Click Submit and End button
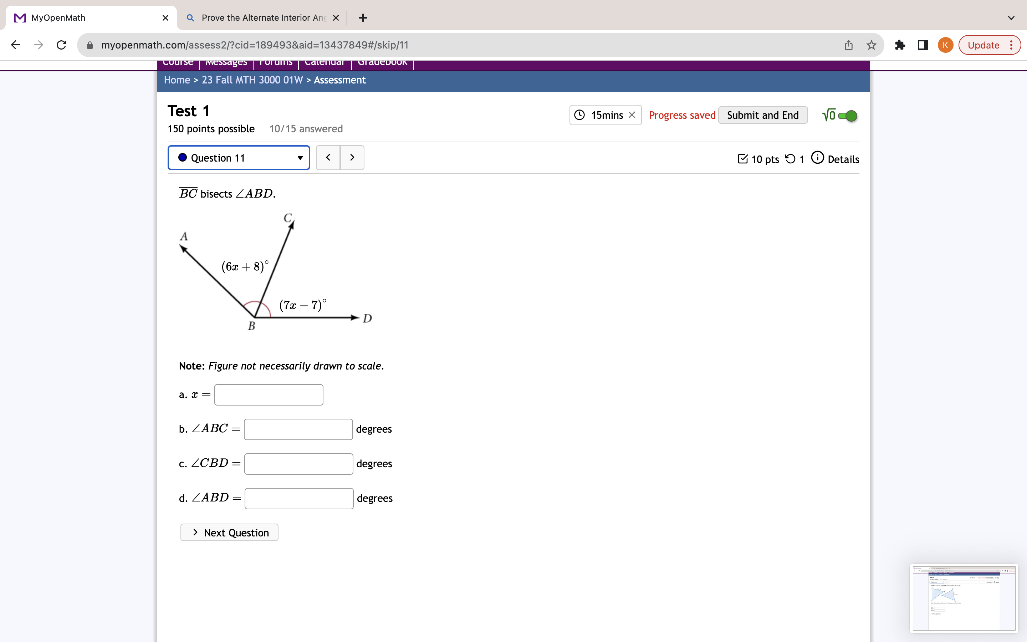 (763, 115)
